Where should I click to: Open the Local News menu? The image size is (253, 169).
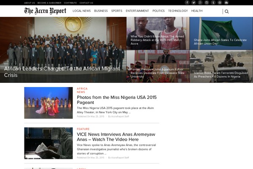coord(82,11)
